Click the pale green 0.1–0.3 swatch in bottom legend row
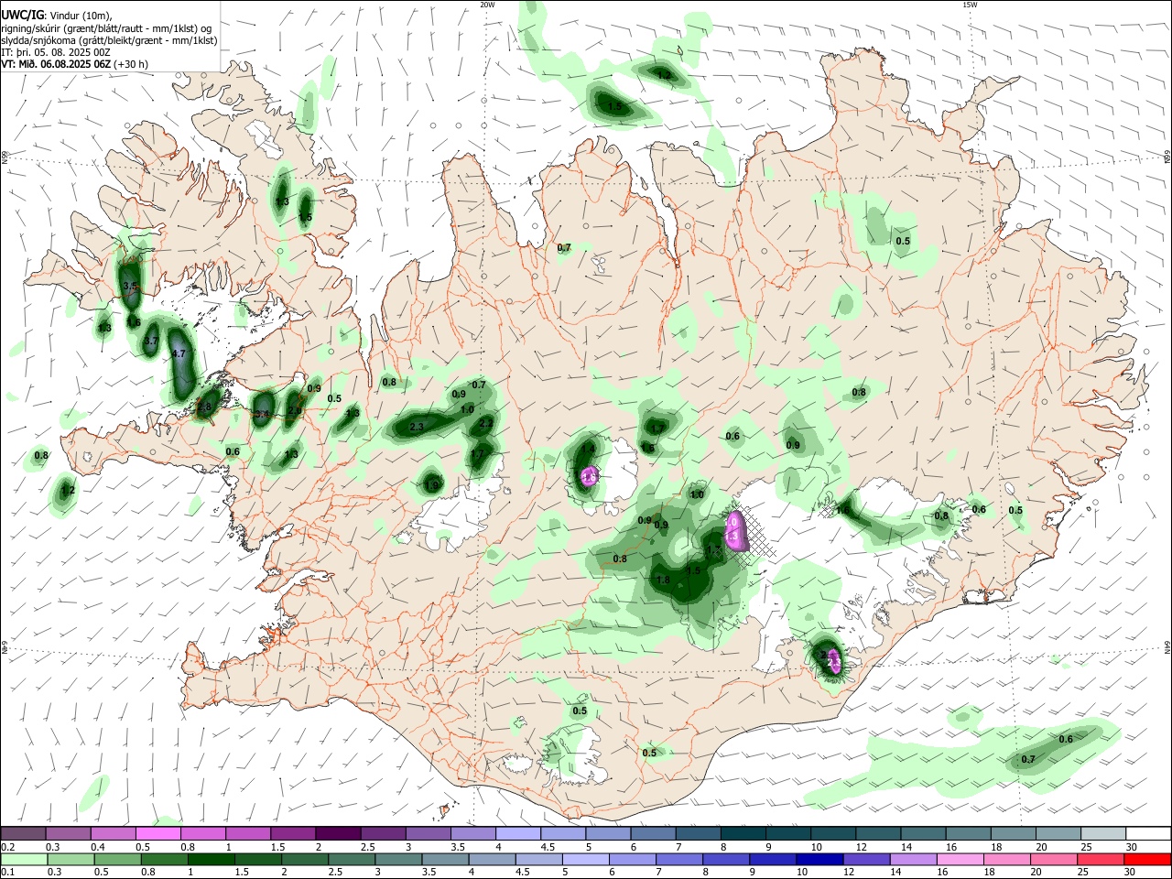Image resolution: width=1172 pixels, height=879 pixels. coord(23,859)
